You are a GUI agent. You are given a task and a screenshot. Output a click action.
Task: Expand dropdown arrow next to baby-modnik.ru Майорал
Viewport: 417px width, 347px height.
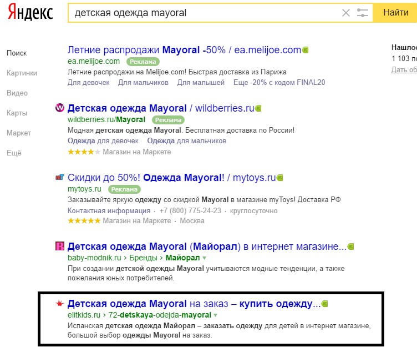[x=204, y=258]
